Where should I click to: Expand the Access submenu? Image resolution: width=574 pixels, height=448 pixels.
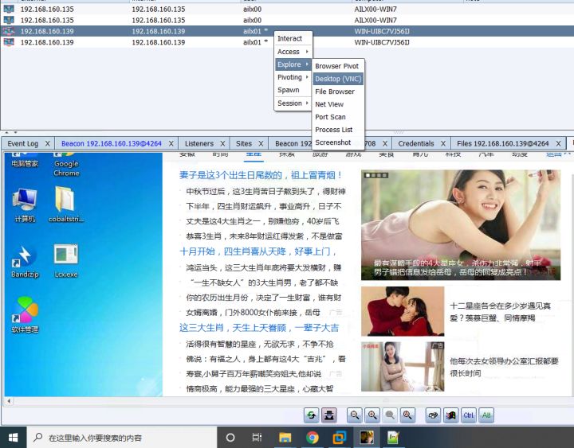click(x=293, y=52)
